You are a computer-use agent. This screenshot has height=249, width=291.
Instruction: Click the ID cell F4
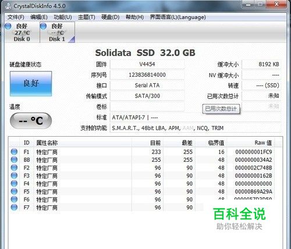point(27,184)
